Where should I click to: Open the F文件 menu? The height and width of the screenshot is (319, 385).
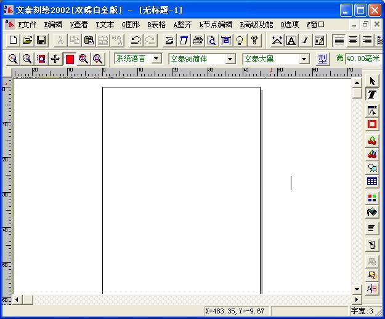[x=27, y=25]
